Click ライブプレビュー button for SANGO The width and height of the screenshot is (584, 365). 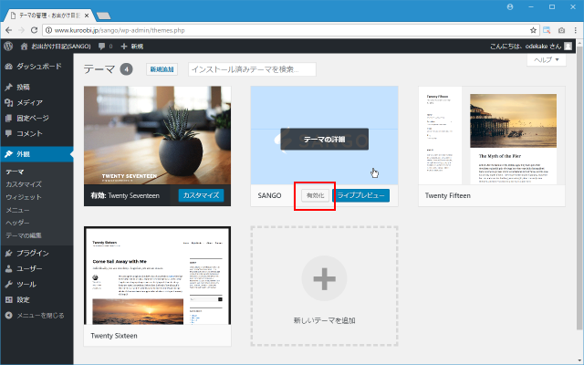tap(361, 195)
